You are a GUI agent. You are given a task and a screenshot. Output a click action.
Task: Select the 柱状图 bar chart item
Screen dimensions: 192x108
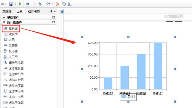(x=11, y=28)
